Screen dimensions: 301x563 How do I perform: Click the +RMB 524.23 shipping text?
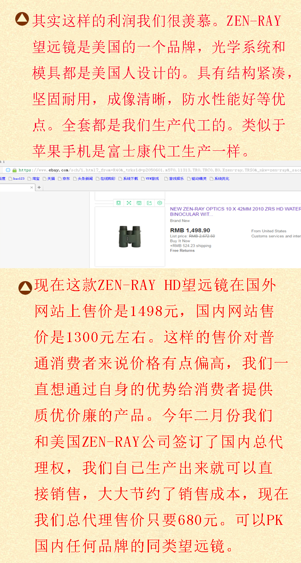(x=191, y=246)
